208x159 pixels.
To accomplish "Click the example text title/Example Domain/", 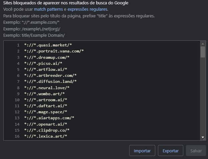I will click(x=43, y=35).
